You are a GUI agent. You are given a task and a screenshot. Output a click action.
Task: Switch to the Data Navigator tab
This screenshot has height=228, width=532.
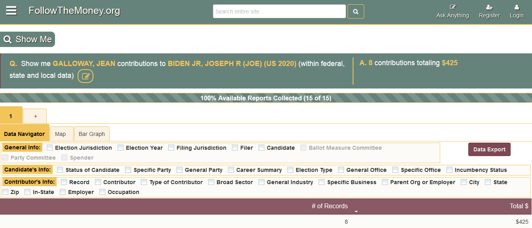pos(25,134)
